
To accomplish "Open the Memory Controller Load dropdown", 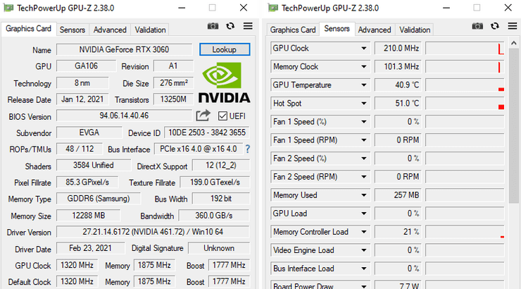I will pyautogui.click(x=364, y=232).
